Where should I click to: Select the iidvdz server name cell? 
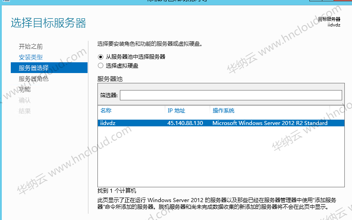(108, 123)
